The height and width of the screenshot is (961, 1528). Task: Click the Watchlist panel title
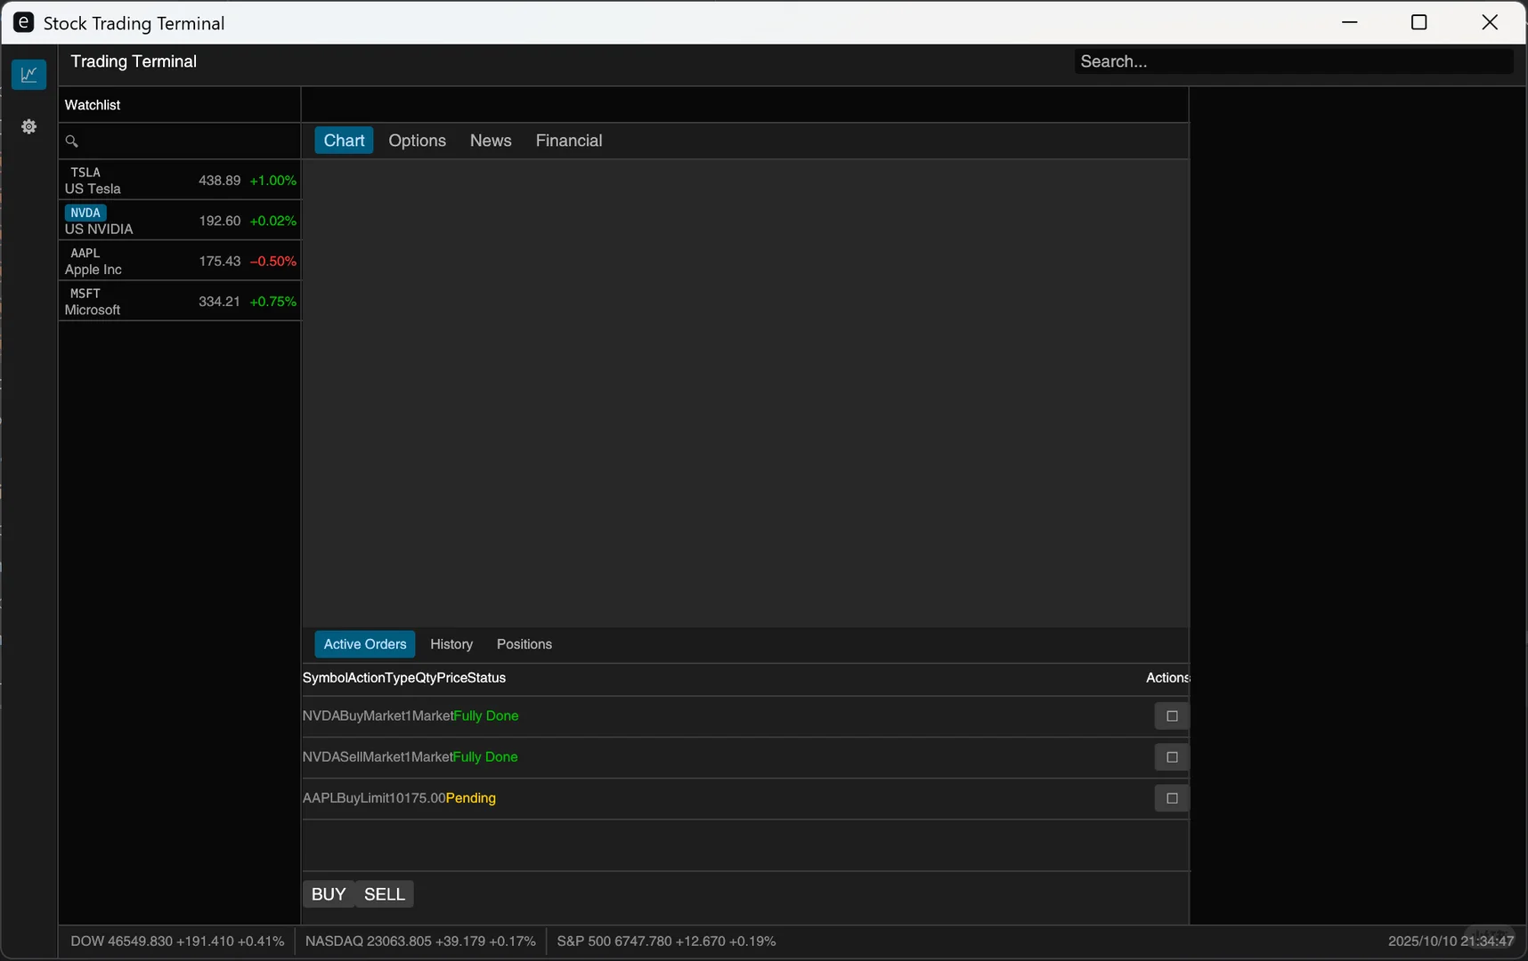(x=93, y=105)
